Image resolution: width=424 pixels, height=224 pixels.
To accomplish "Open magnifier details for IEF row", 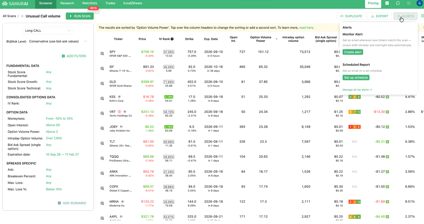I will click(102, 68).
